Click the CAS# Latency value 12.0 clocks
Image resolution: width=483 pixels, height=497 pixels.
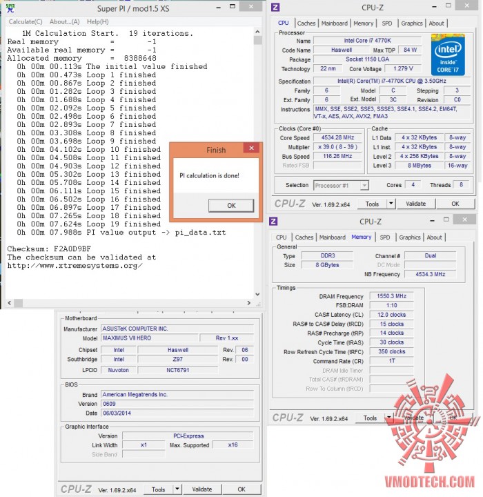[391, 315]
